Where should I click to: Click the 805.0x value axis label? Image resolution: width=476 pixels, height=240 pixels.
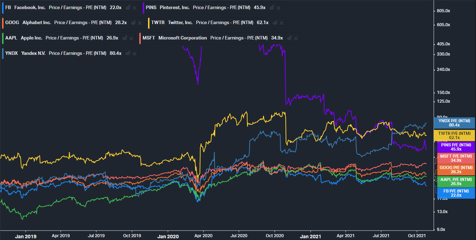click(443, 11)
